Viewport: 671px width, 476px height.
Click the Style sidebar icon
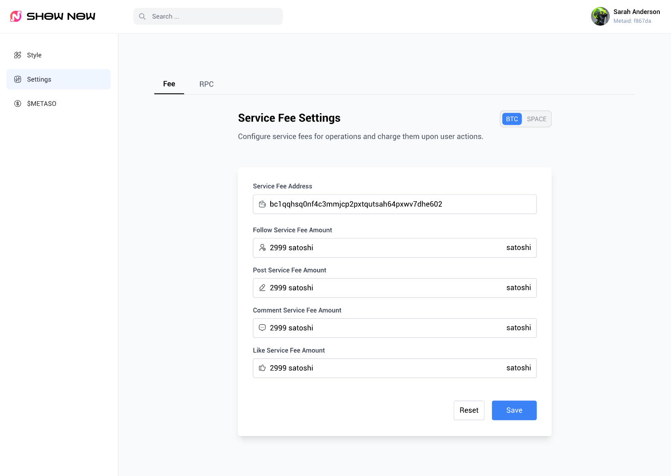pos(18,55)
